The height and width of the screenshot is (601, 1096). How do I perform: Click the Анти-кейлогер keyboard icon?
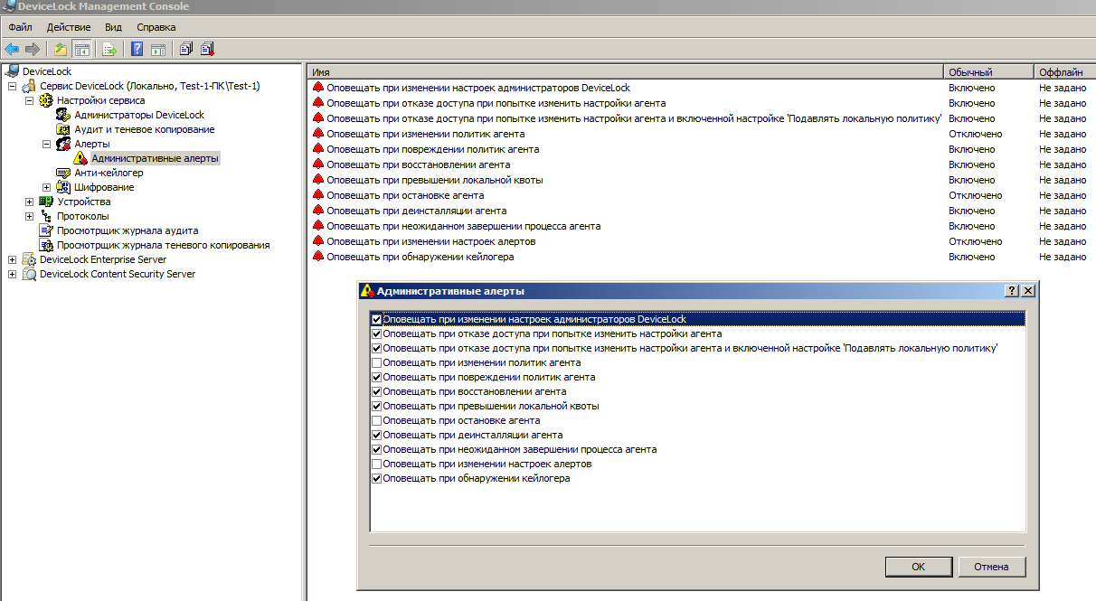[63, 173]
